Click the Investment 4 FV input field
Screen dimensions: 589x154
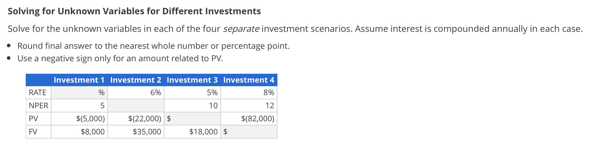click(252, 132)
